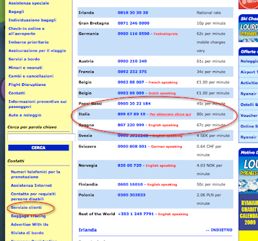Open Informazioni preventive sui passeggeri link

(x=37, y=104)
